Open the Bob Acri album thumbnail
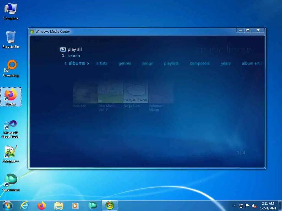 pos(86,92)
